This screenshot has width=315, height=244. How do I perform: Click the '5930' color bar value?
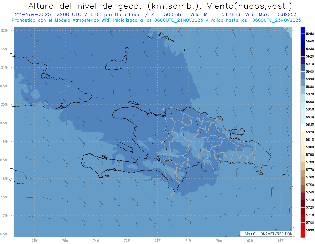point(310,49)
